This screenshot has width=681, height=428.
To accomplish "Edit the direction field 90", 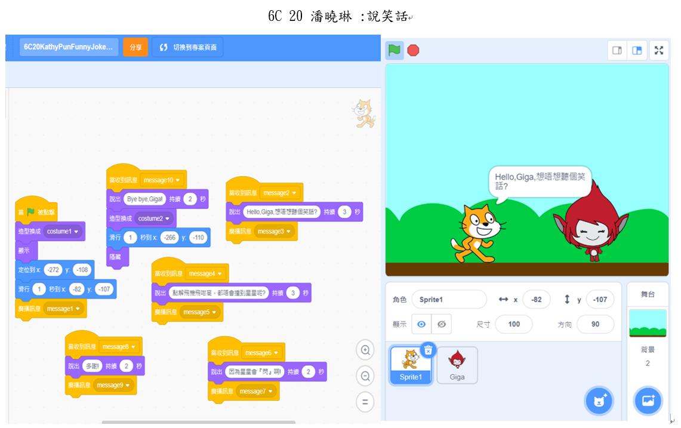I will [595, 324].
